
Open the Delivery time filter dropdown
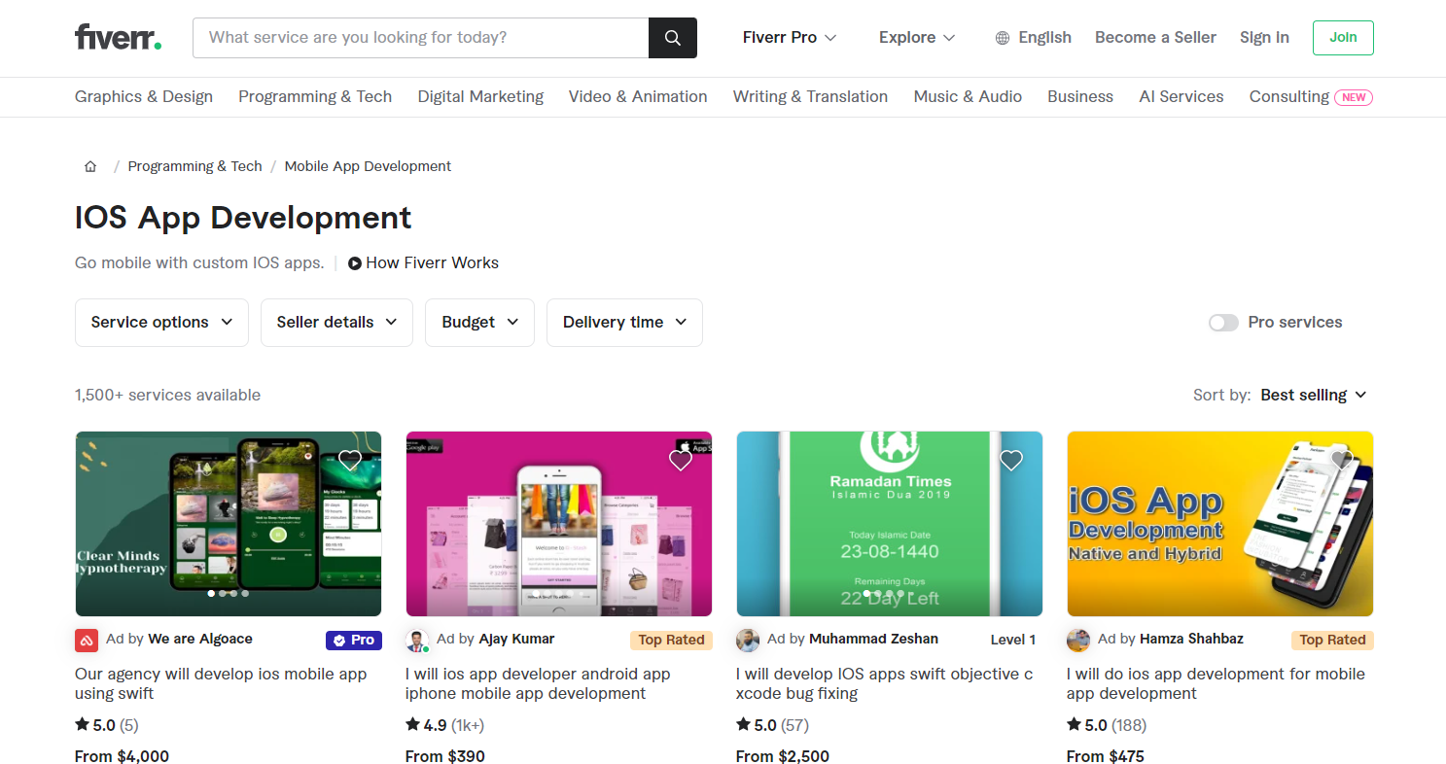[624, 323]
